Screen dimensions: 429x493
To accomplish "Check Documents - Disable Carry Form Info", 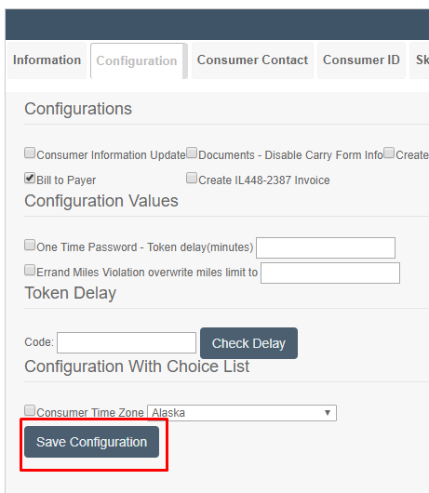I will click(192, 153).
